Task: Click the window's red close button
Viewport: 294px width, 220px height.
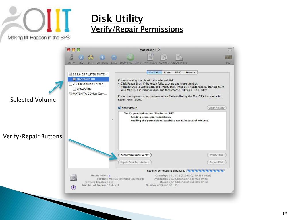Action: 69,50
